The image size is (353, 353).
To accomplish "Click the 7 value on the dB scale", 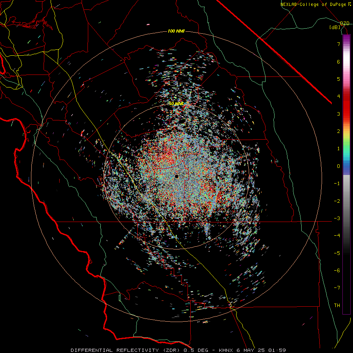I will tap(338, 44).
